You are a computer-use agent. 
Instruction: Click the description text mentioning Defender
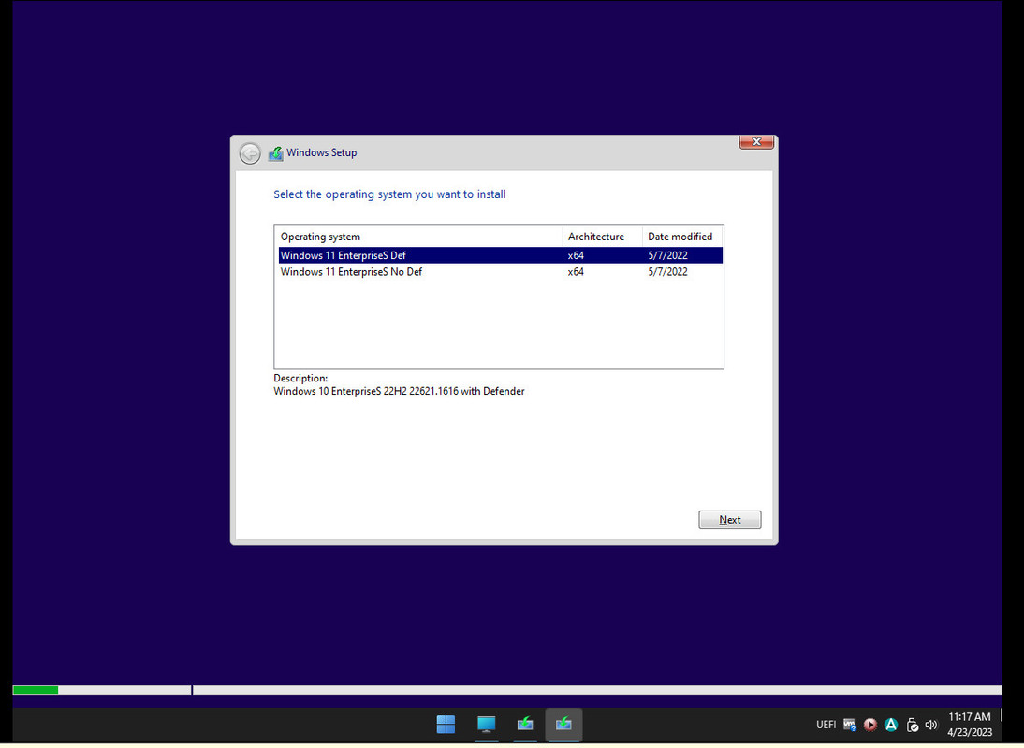[399, 391]
